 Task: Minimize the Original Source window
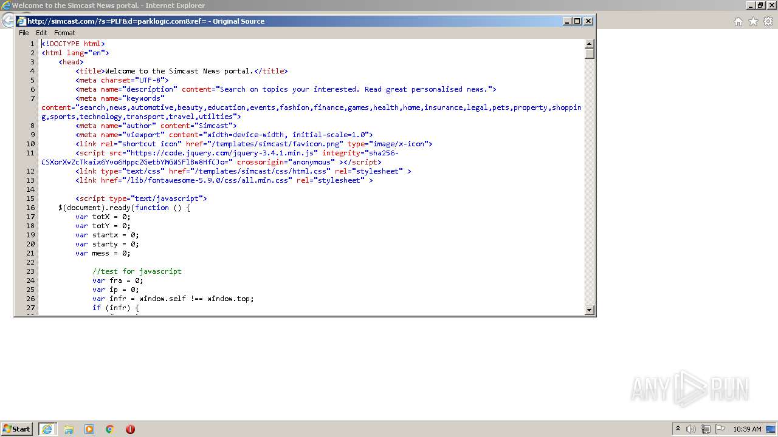(x=567, y=21)
